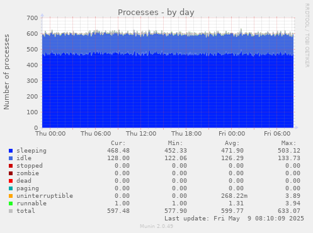The image size is (313, 233).
Task: Click the uninterruptible legend color swatch
Action: tap(11, 196)
